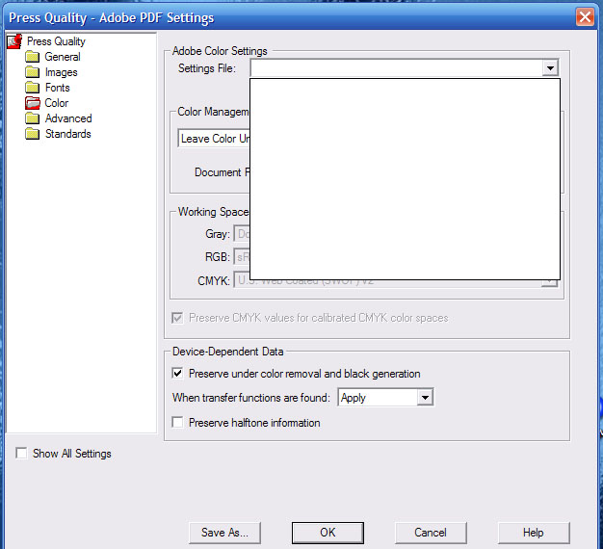603x549 pixels.
Task: Click the Preserve CMYK values checkbox
Action: pos(177,318)
